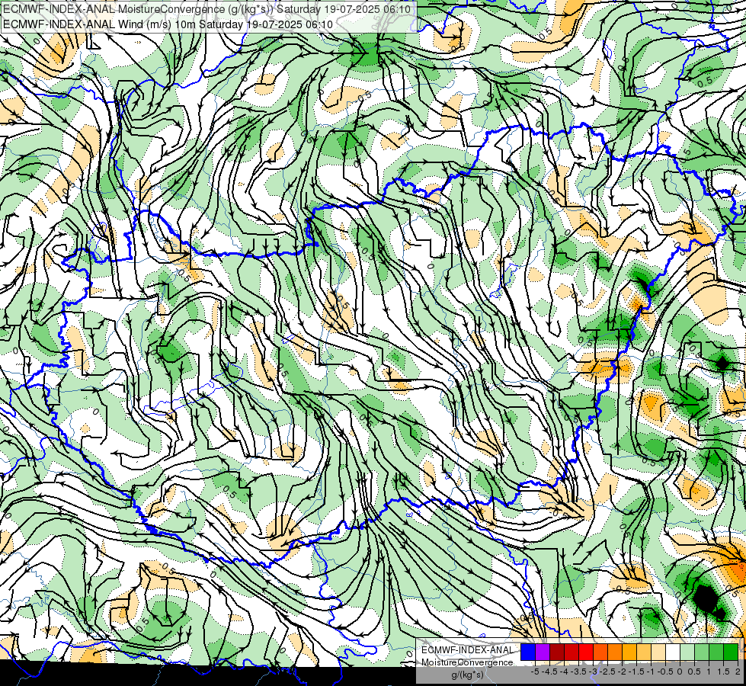Click the white legend swatch
Image resolution: width=746 pixels, height=686 pixels.
[673, 652]
